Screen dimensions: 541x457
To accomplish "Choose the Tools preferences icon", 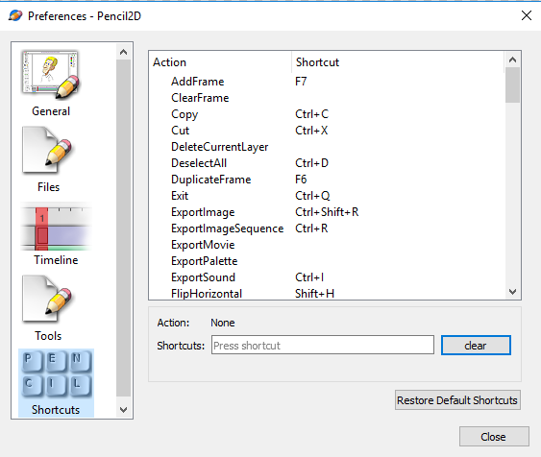I will [x=48, y=299].
